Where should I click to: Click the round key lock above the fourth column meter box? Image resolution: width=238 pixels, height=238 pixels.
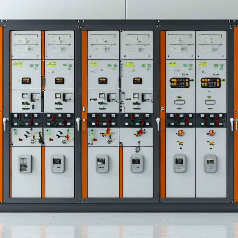[137, 150]
